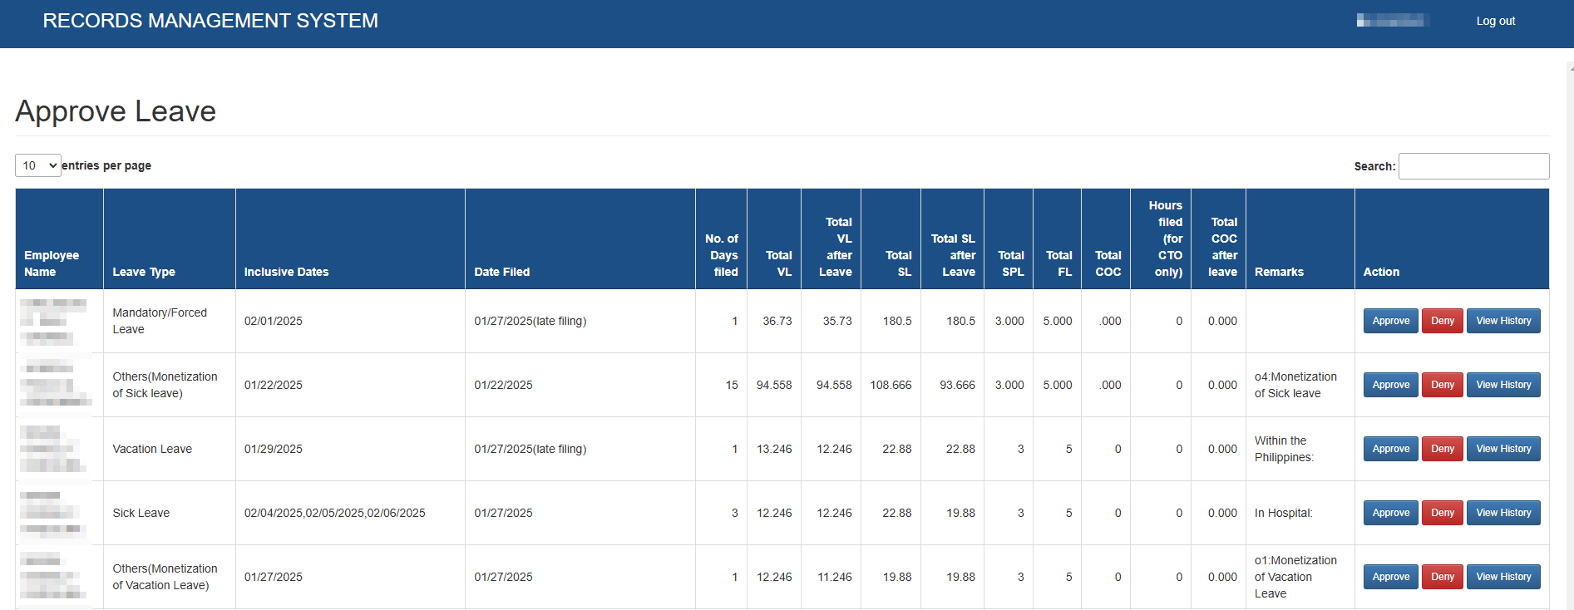View History for Mandatory/Forced Leave row

1502,321
